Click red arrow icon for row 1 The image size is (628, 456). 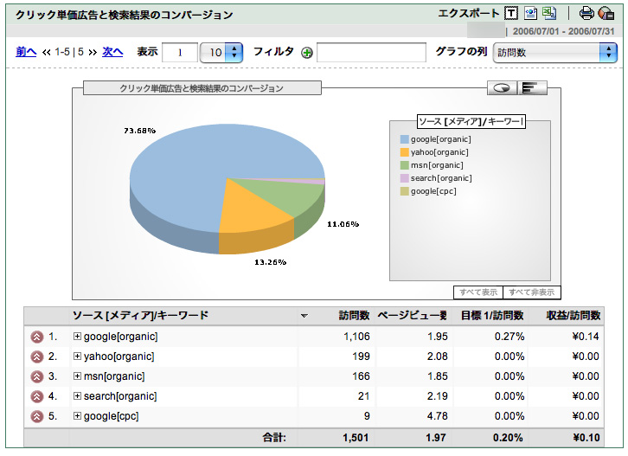click(x=37, y=337)
